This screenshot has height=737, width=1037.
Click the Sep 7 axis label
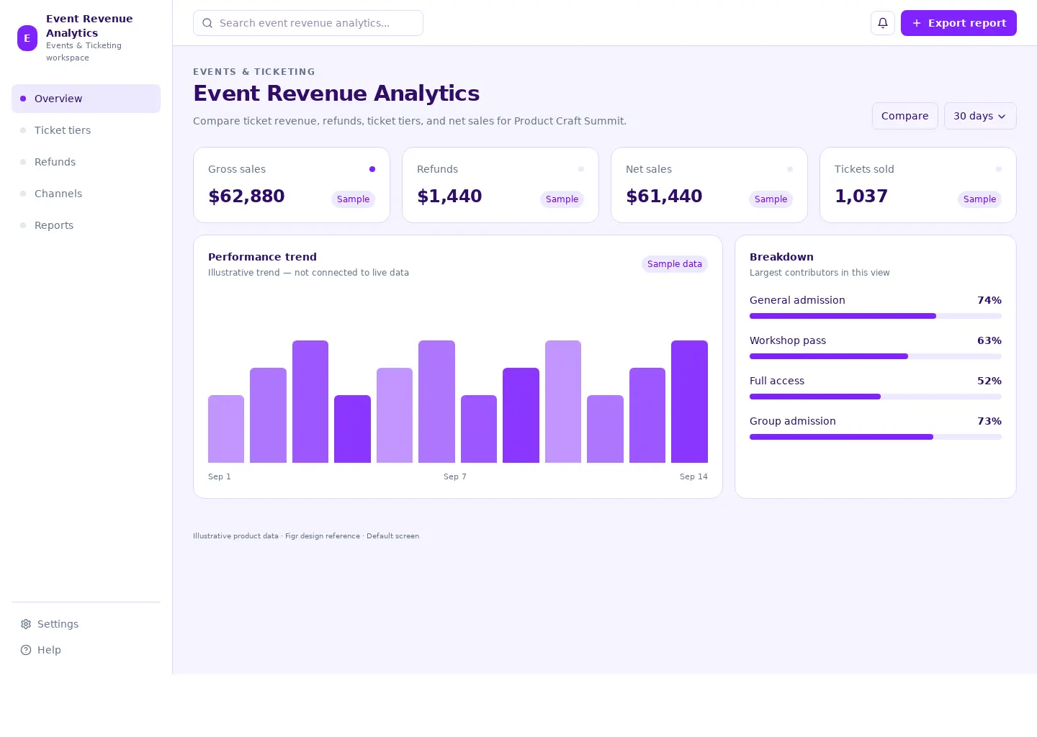(455, 476)
